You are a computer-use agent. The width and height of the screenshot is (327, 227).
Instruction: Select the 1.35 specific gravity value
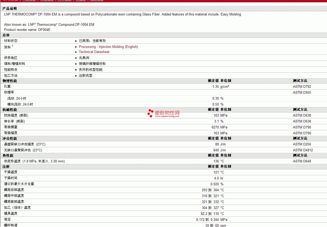[x=216, y=87]
